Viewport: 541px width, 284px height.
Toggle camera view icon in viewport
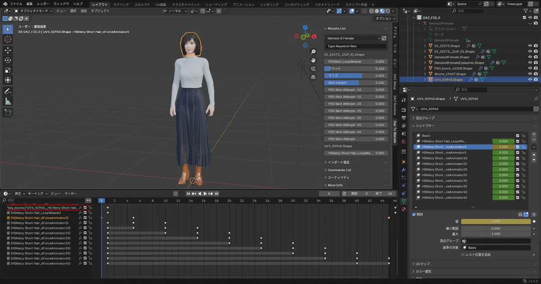tap(313, 69)
